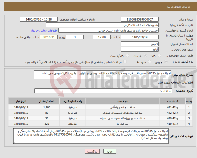
Task: Click the quantity cell 1,100
Action: pyautogui.click(x=47, y=107)
